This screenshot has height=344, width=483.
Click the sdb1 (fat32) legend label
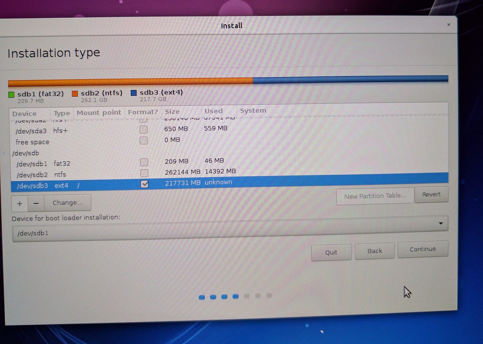click(x=41, y=94)
